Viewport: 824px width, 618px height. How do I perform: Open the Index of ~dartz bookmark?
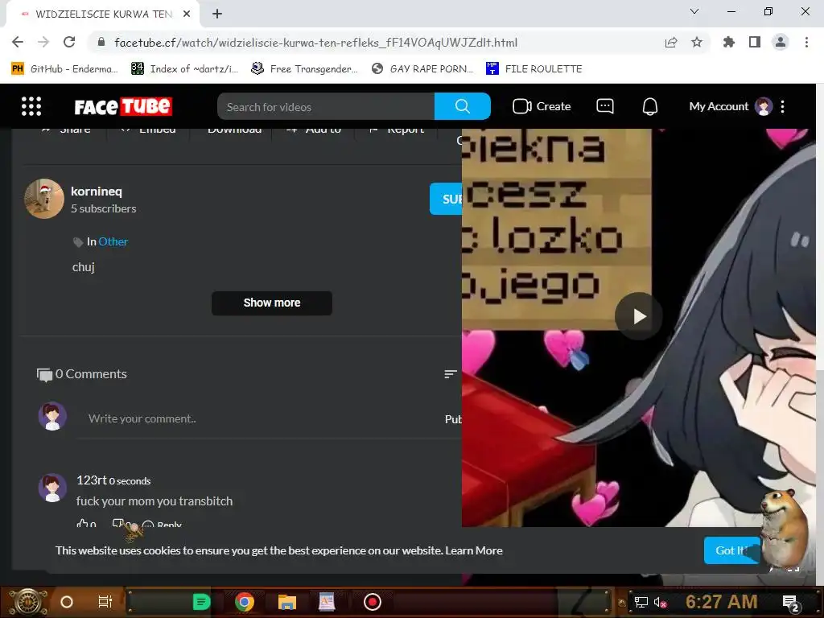click(185, 69)
